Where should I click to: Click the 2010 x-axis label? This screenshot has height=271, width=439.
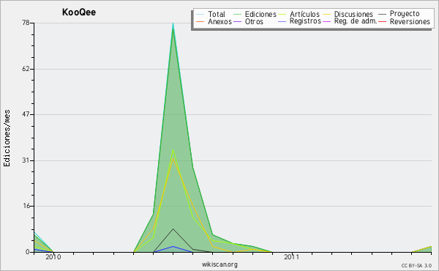(x=53, y=256)
